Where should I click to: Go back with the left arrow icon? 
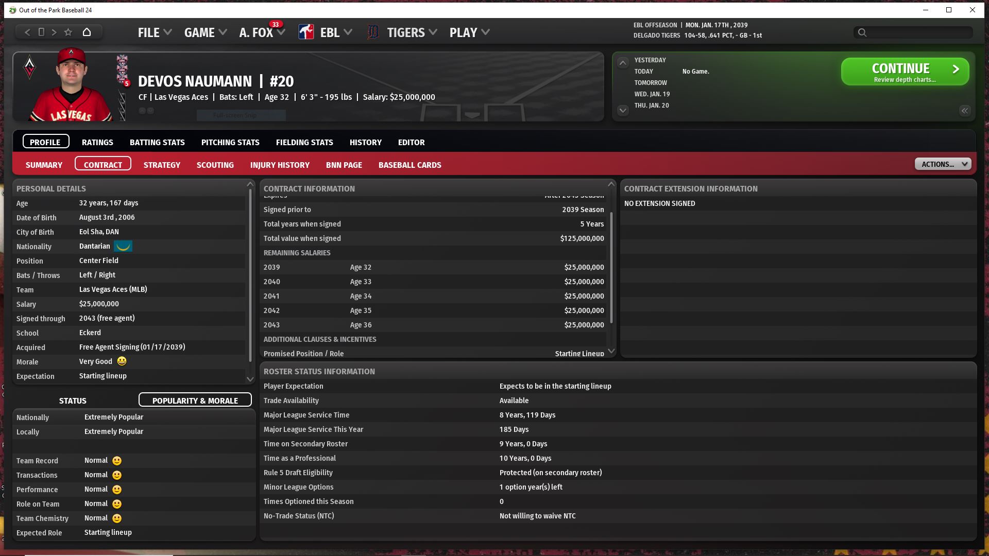pos(27,32)
